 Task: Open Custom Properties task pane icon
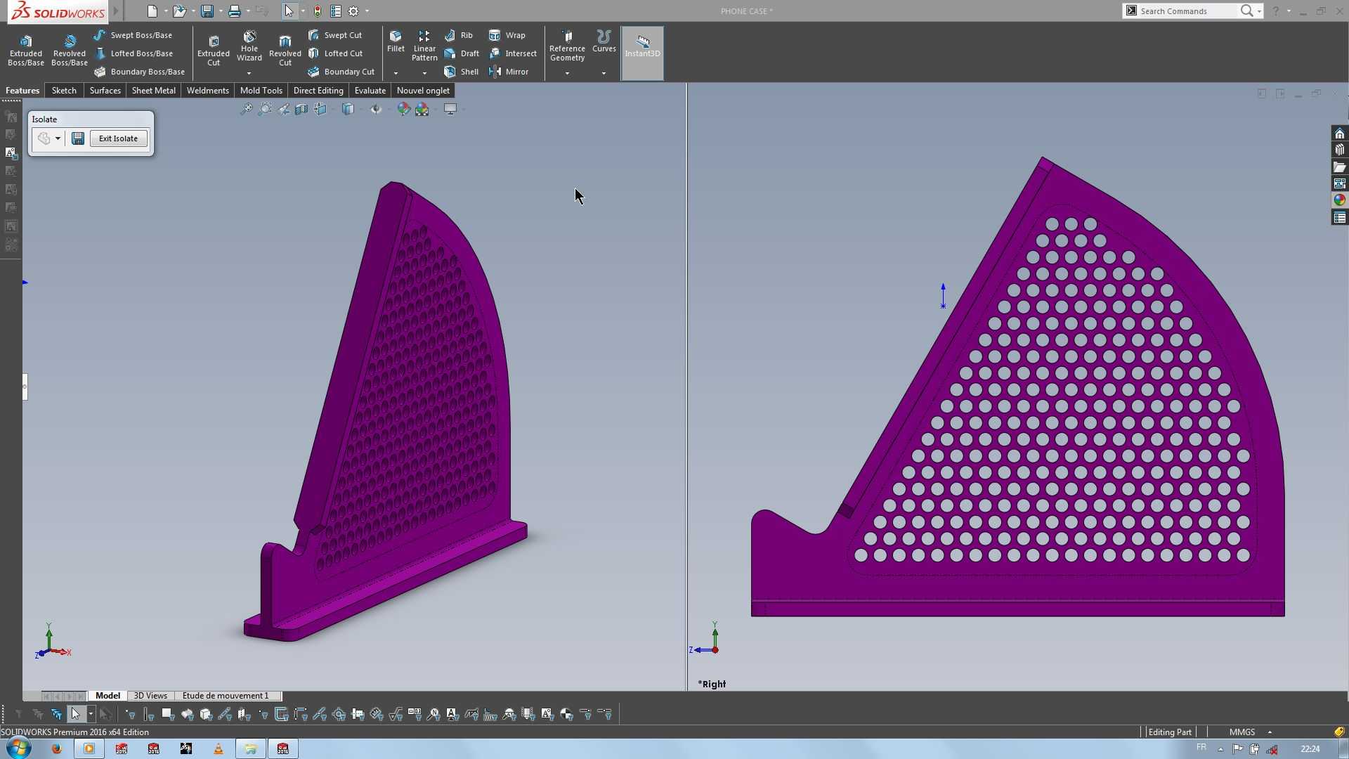click(1339, 217)
